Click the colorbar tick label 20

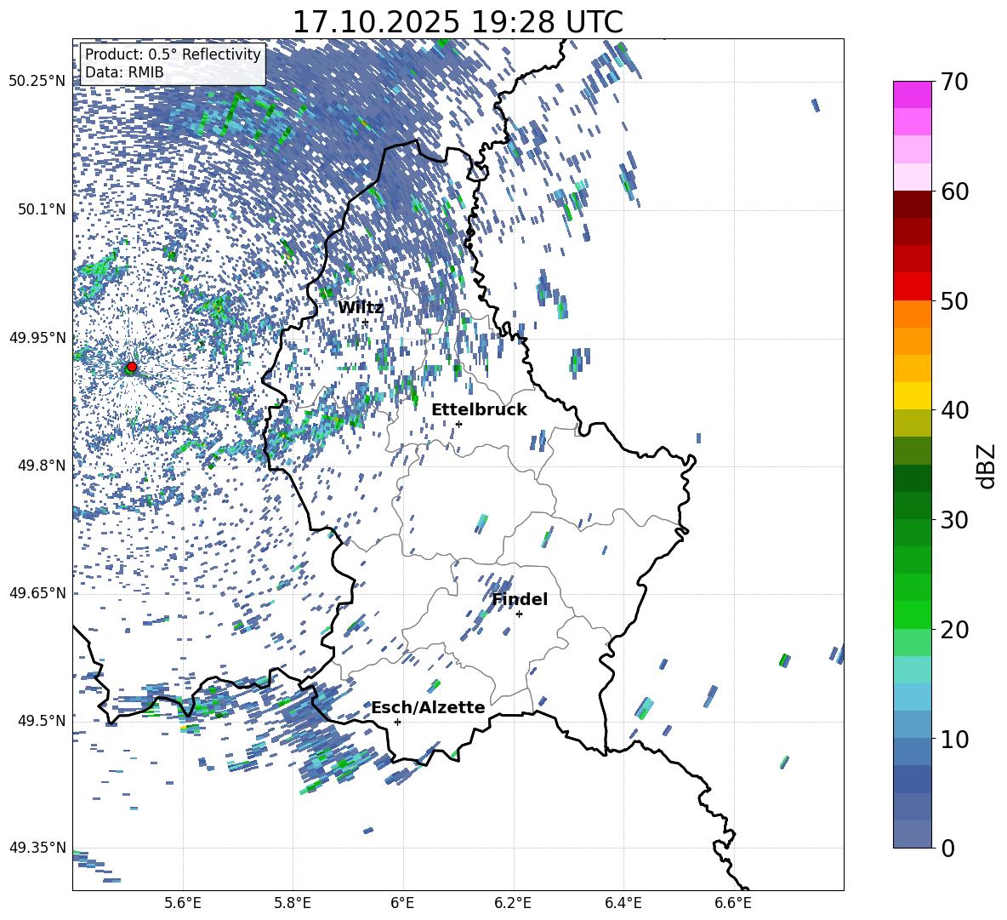click(x=954, y=630)
